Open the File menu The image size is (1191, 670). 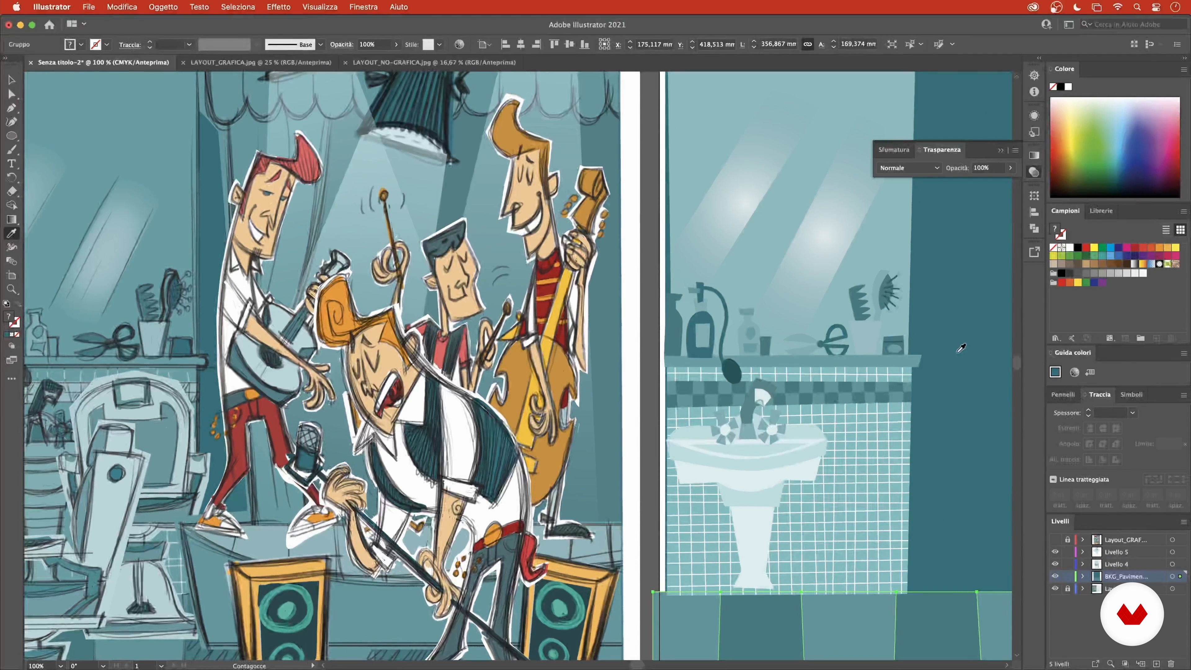pos(88,7)
